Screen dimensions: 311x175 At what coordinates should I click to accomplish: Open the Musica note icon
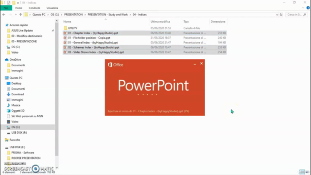[8, 105]
